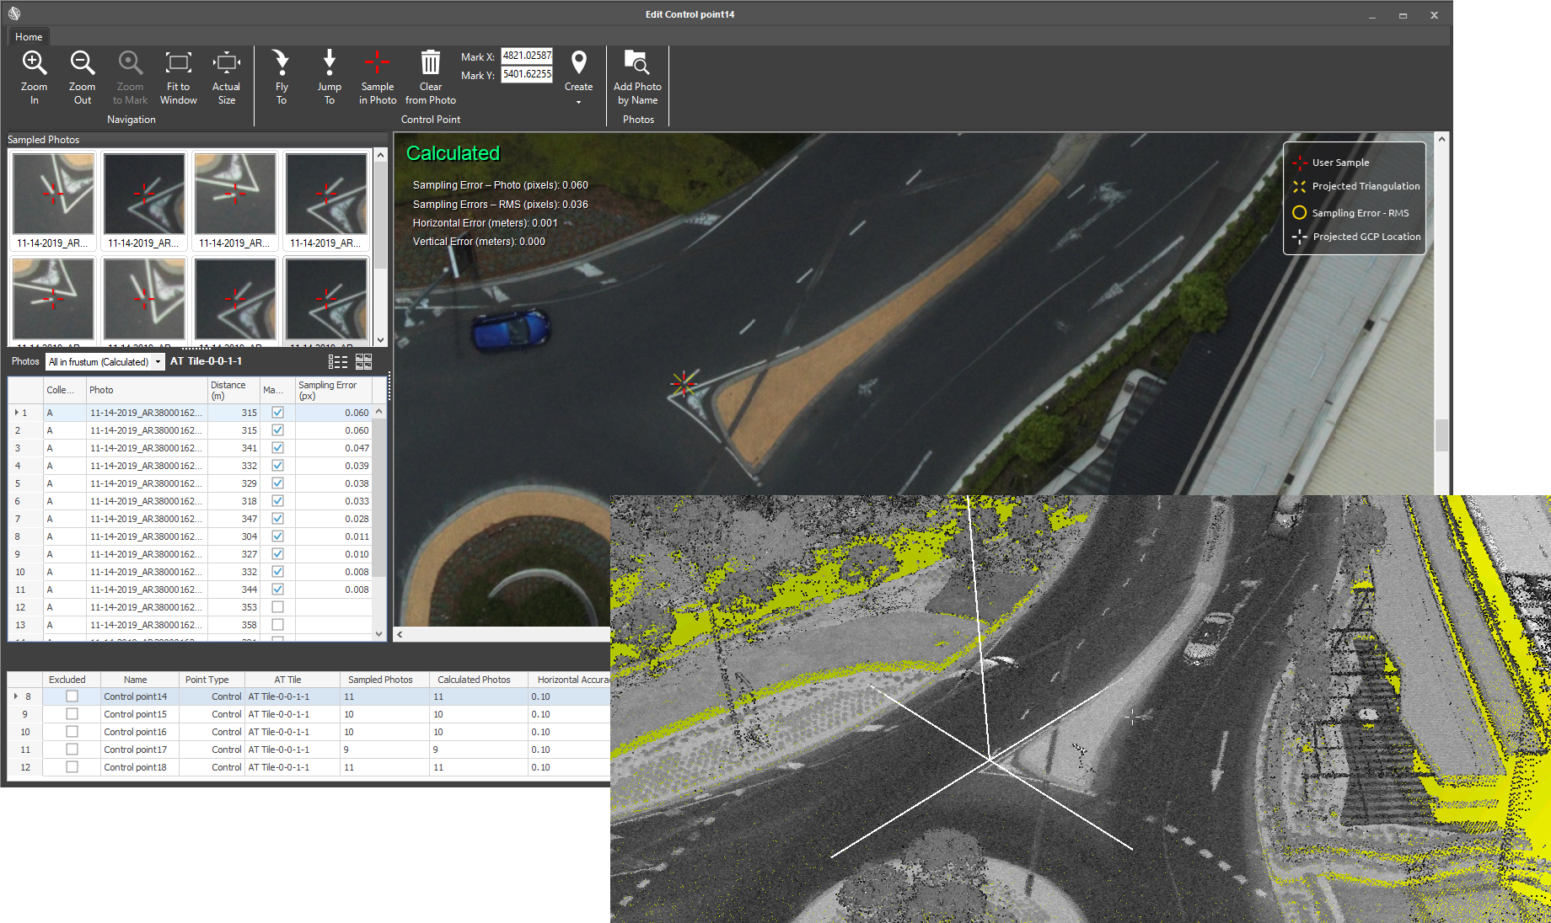Activate the Fly To tool

click(282, 77)
